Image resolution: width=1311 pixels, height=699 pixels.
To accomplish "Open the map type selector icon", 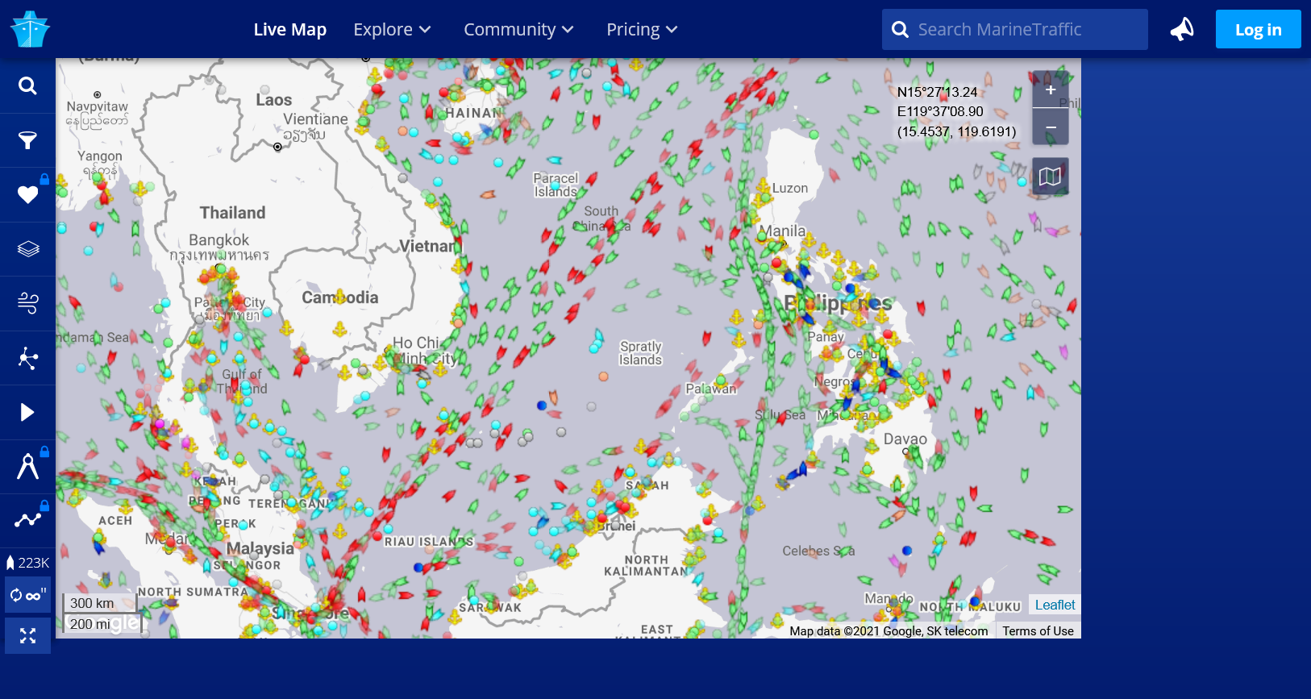I will [x=1051, y=176].
